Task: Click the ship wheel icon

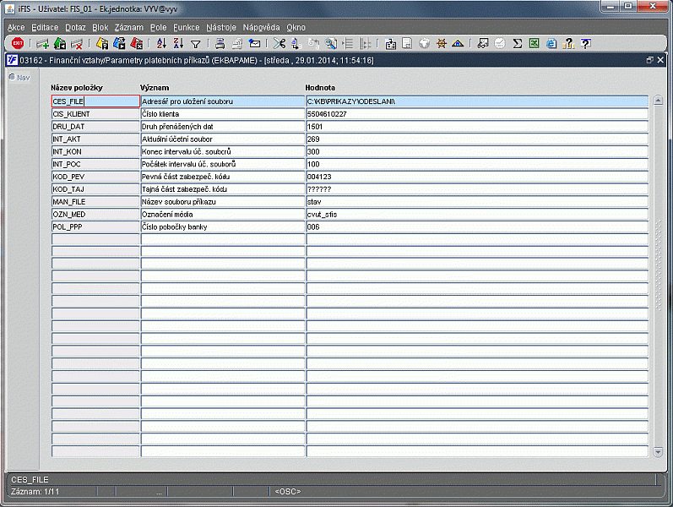Action: click(x=441, y=43)
